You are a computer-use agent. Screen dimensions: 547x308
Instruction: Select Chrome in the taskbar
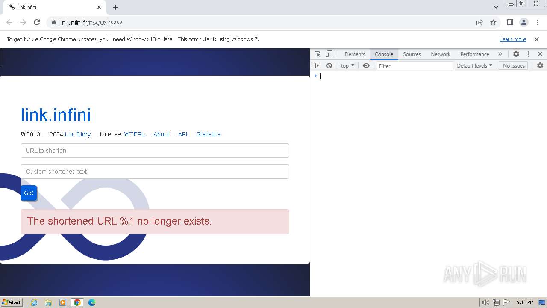(x=77, y=302)
